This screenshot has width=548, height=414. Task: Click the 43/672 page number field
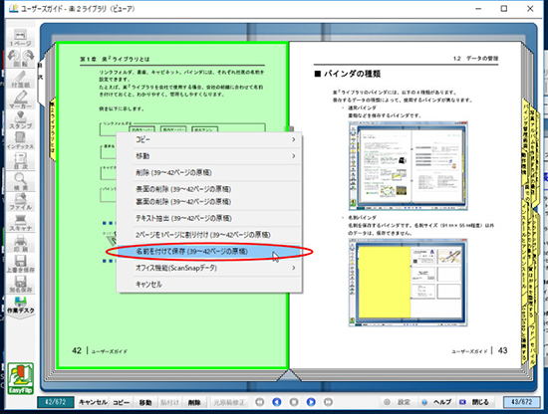coord(521,402)
